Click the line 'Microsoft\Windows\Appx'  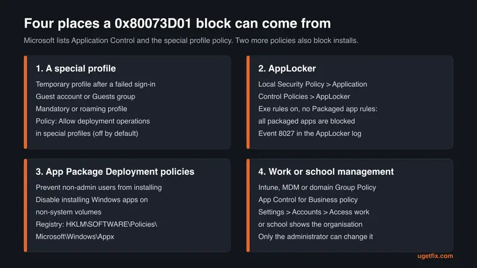click(75, 236)
